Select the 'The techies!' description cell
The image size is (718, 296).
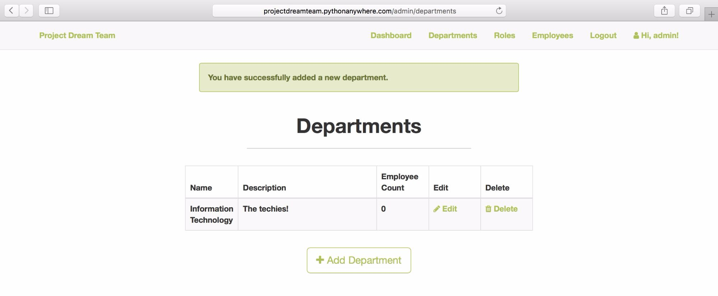pos(307,214)
